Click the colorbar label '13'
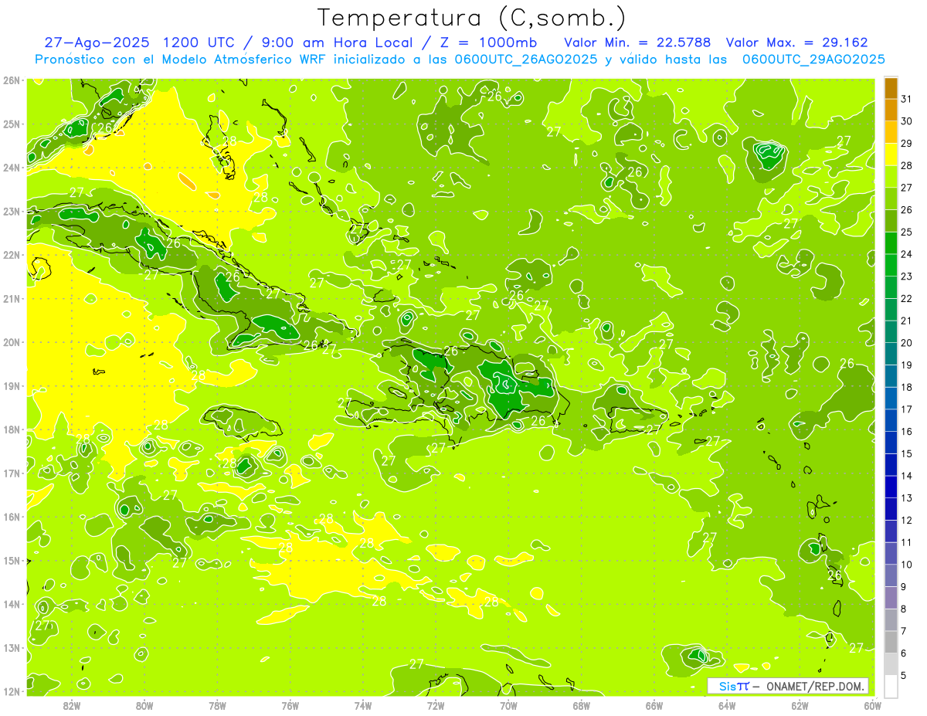The height and width of the screenshot is (716, 927). click(907, 498)
